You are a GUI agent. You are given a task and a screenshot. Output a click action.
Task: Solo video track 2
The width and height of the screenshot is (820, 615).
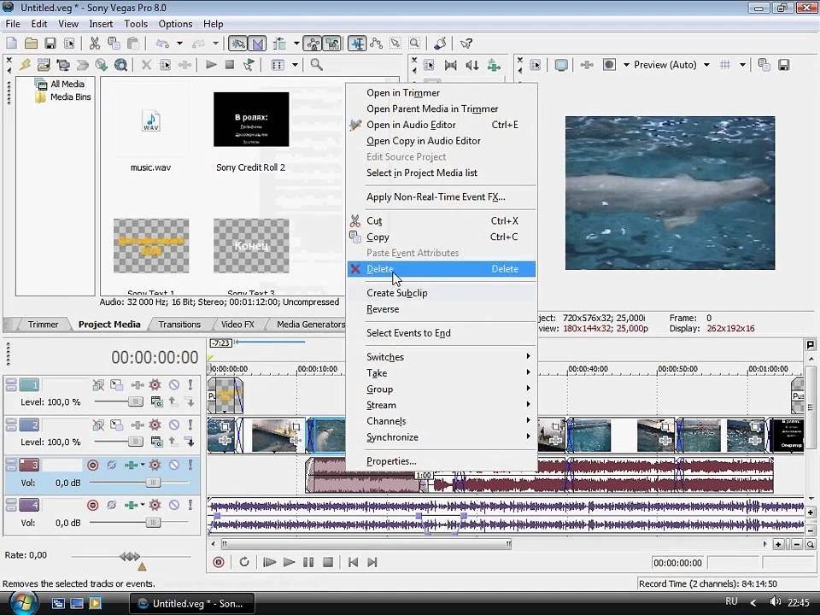[190, 425]
